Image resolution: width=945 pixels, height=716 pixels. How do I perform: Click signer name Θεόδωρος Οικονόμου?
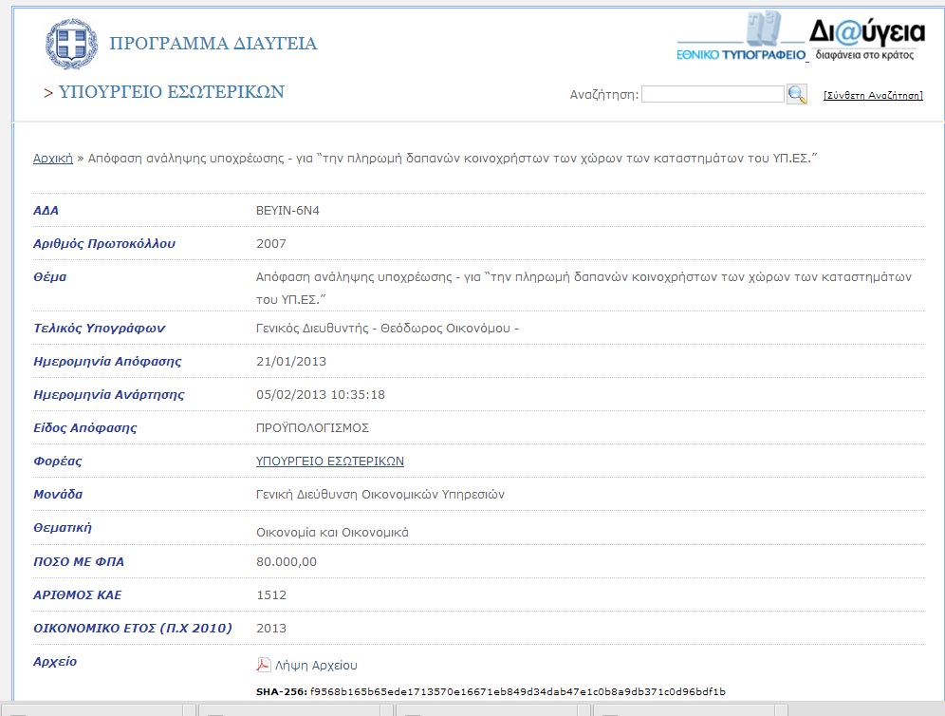click(446, 329)
